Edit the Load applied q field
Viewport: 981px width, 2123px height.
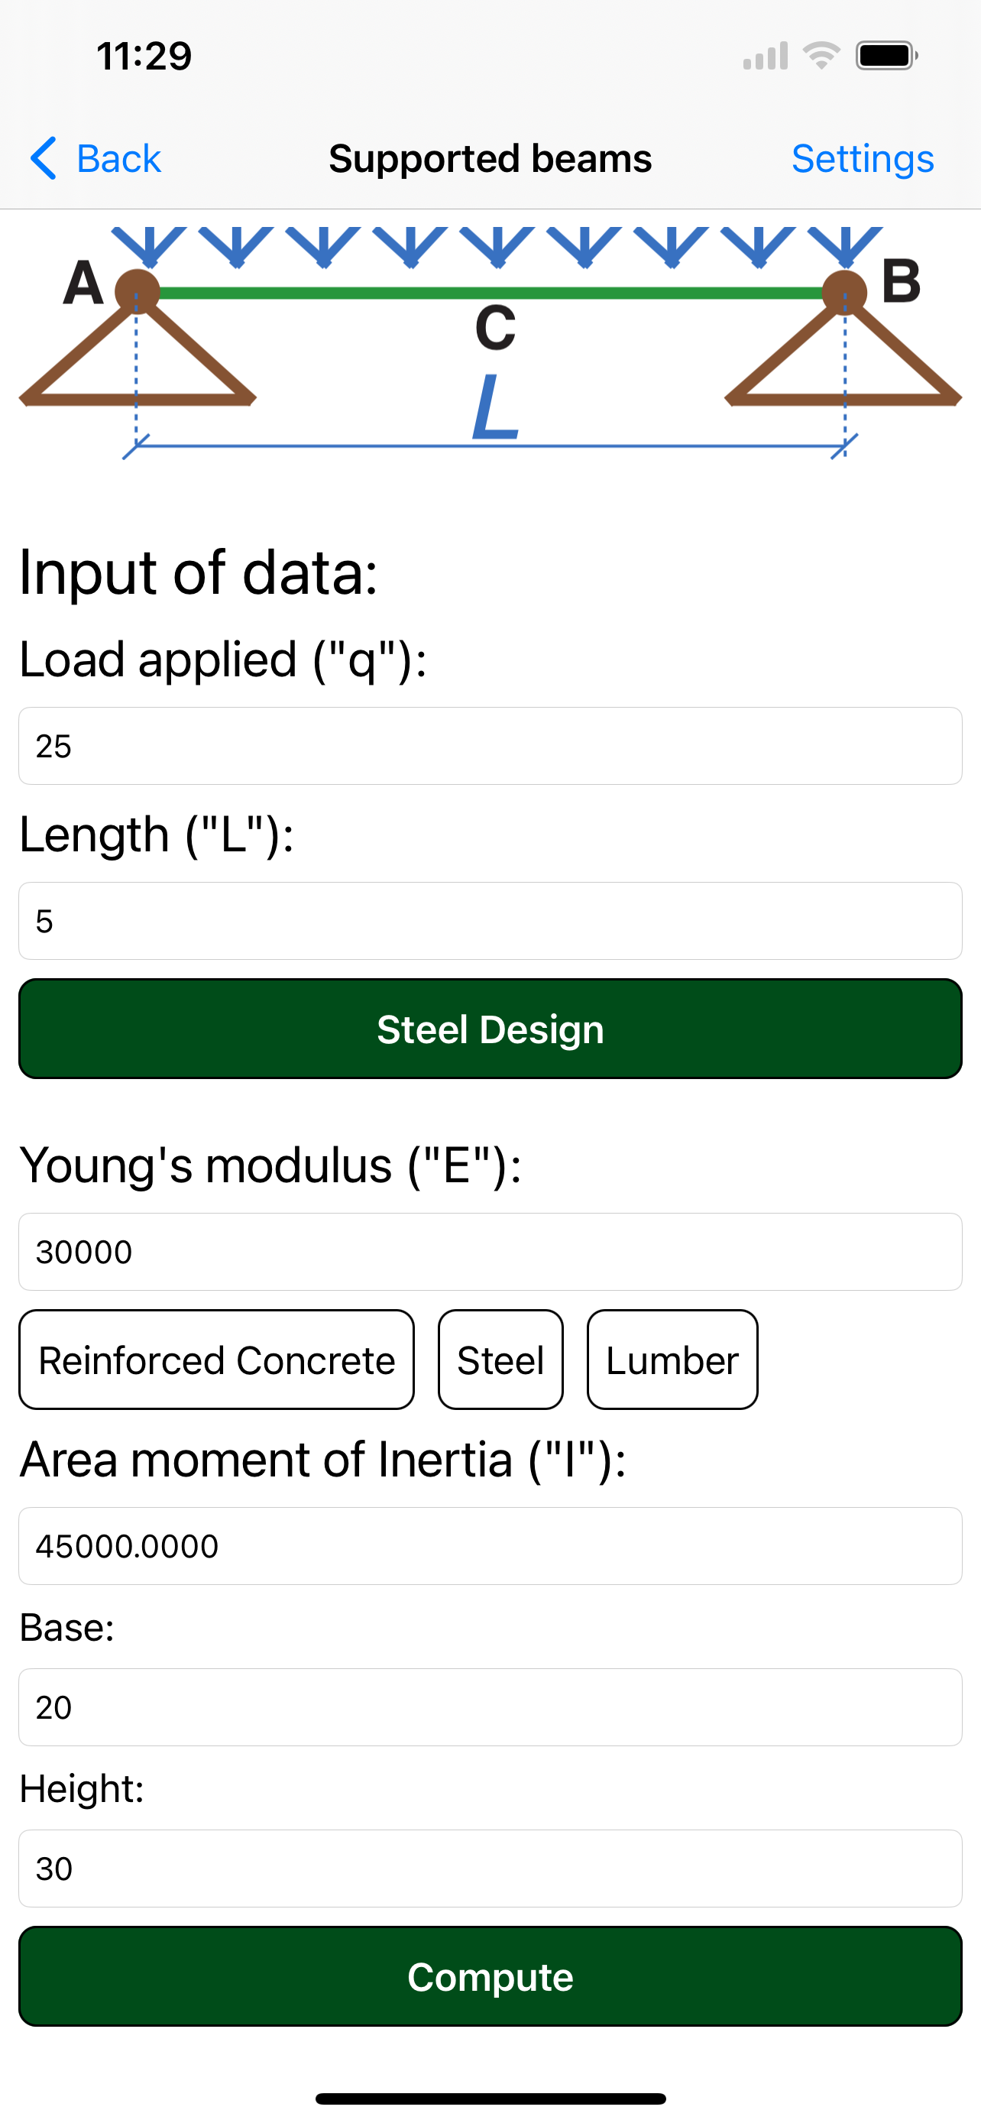[x=490, y=746]
